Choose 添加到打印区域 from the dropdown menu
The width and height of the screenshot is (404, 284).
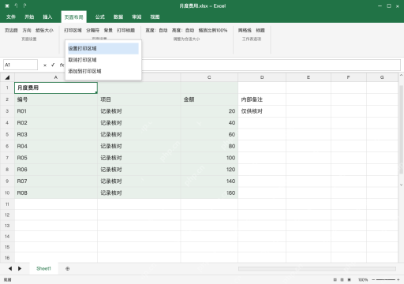pos(103,71)
